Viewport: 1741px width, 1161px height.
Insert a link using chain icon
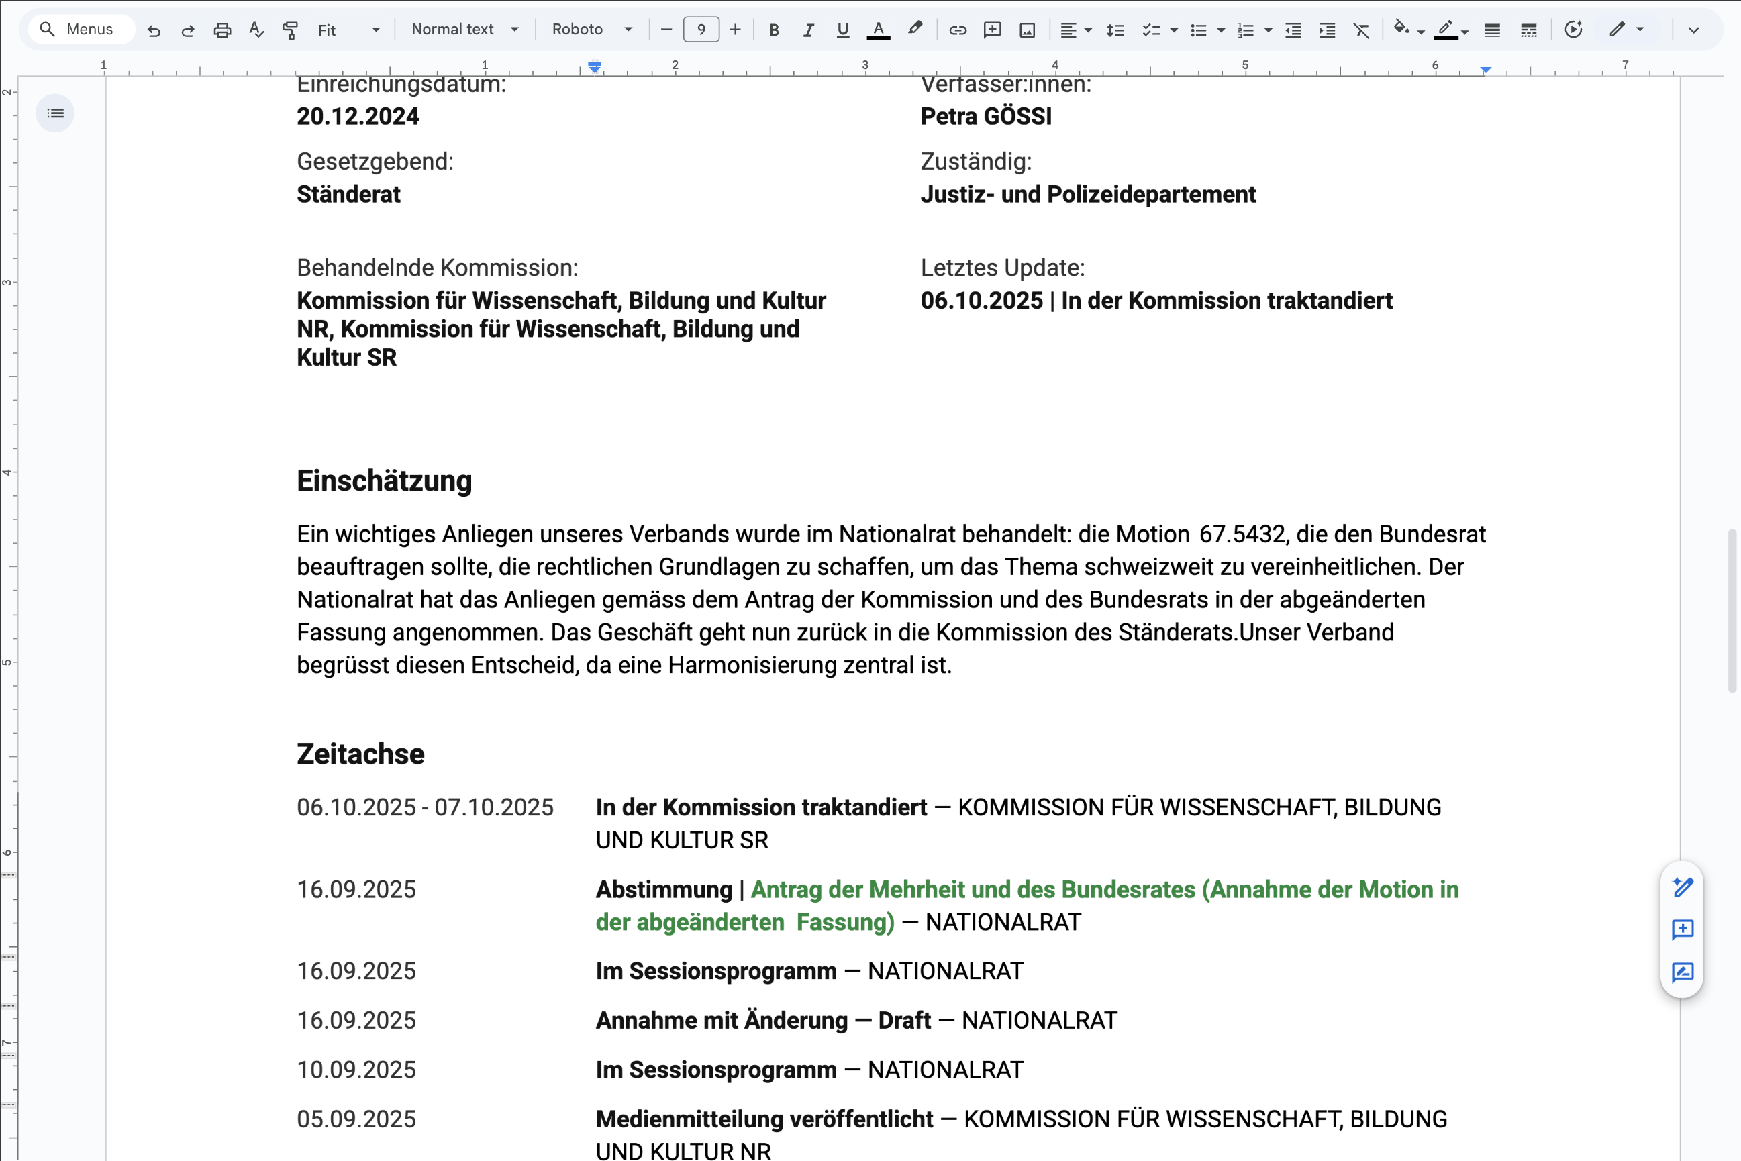click(x=958, y=30)
